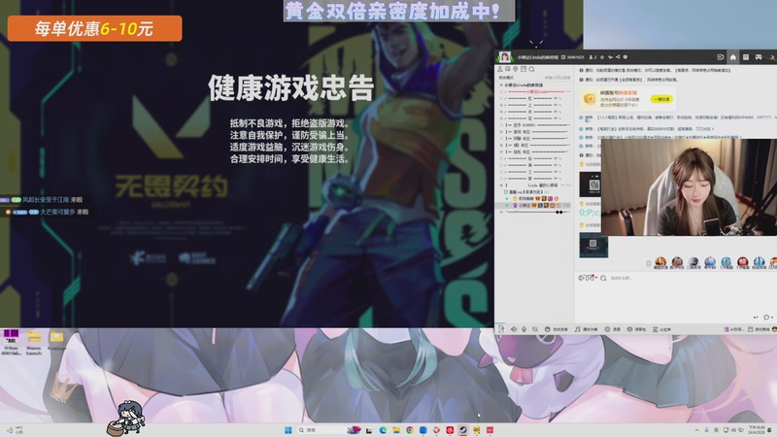This screenshot has width=777, height=437.
Task: Open the Windows Start button
Action: coord(287,430)
